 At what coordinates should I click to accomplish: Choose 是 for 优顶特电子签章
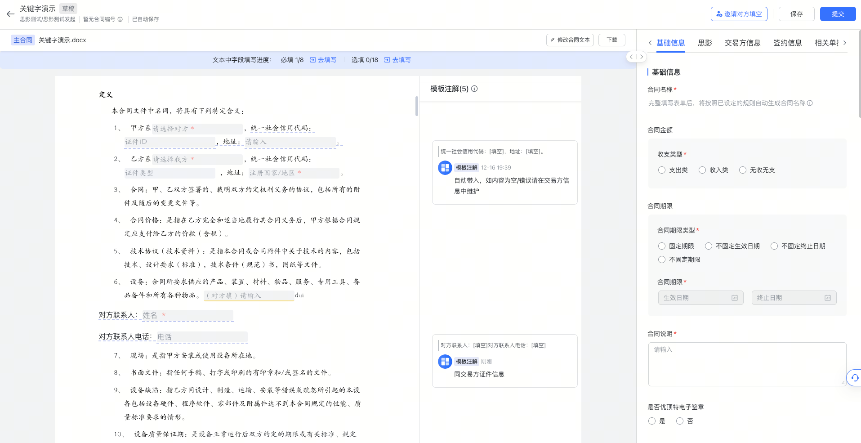(652, 421)
